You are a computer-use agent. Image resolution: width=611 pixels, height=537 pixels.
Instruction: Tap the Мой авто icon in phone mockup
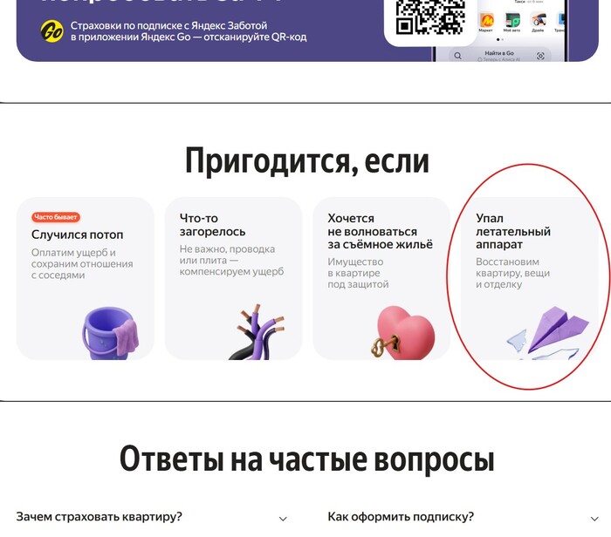[x=512, y=22]
